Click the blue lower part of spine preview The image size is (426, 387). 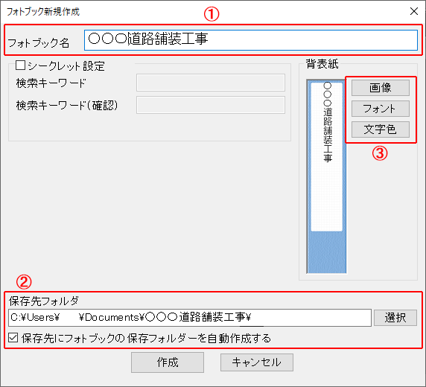[326, 252]
